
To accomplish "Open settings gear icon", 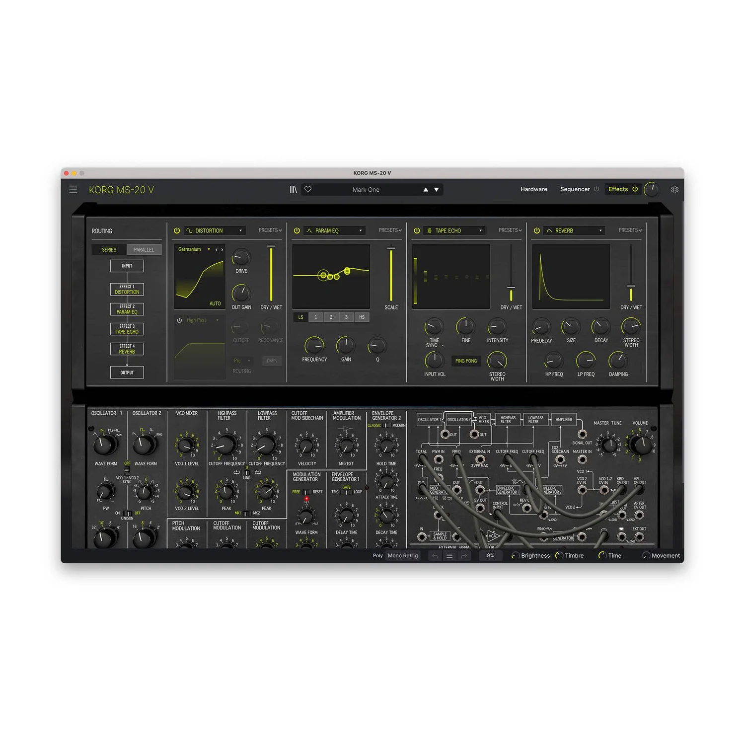I will point(674,190).
